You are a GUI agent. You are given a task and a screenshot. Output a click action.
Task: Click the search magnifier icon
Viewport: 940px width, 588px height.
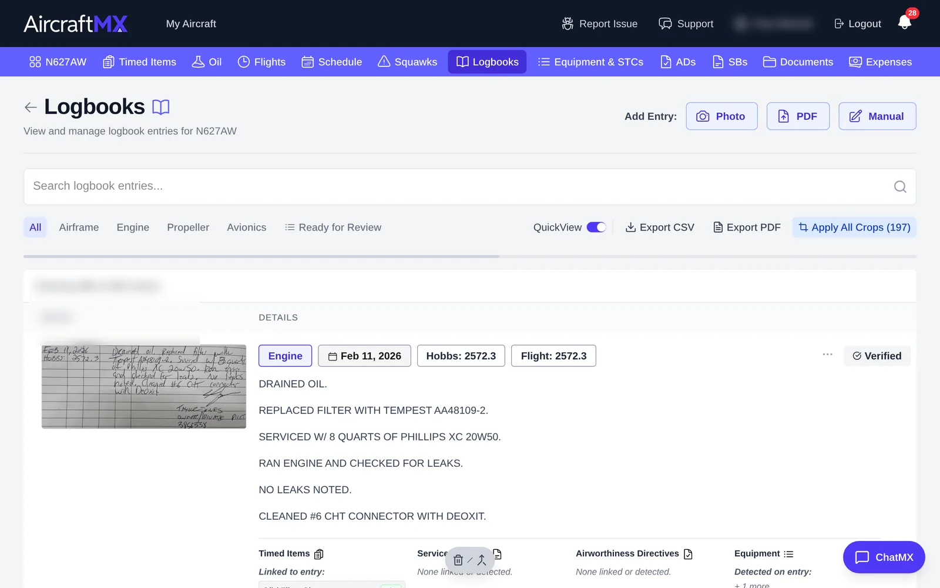point(900,186)
